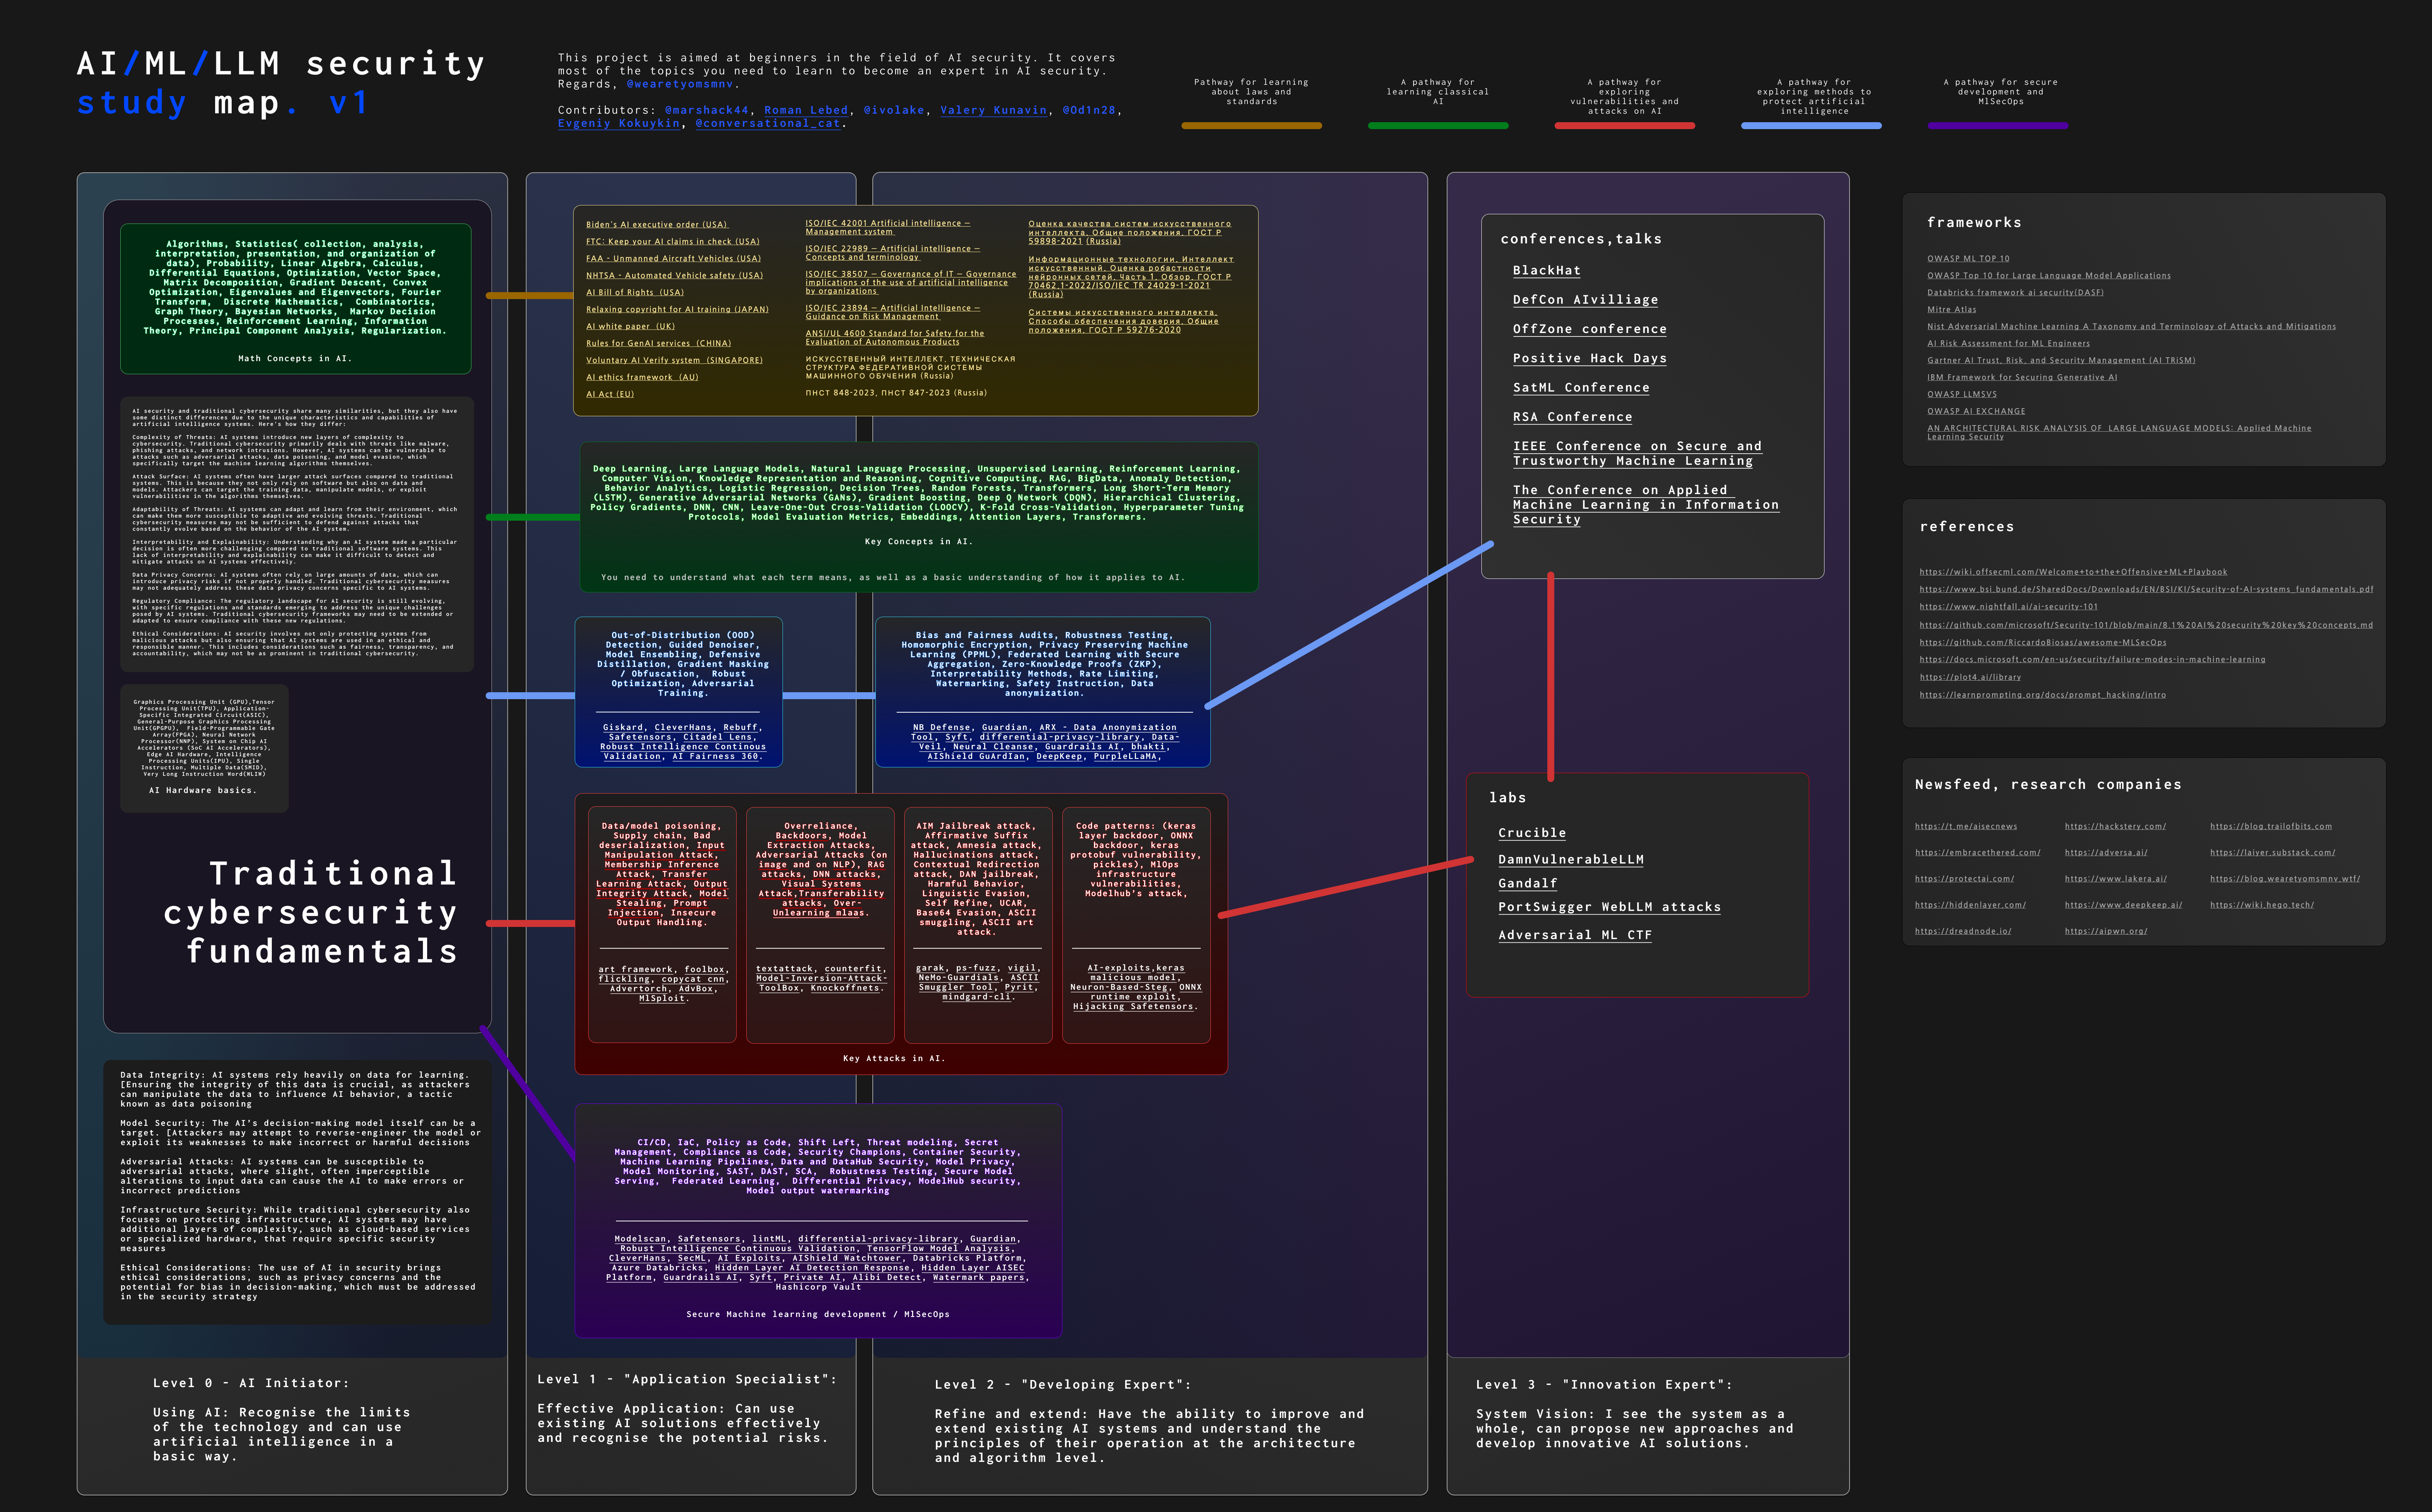Viewport: 2432px width, 1512px height.
Task: Open Mitre Atlas framework link
Action: (1952, 309)
